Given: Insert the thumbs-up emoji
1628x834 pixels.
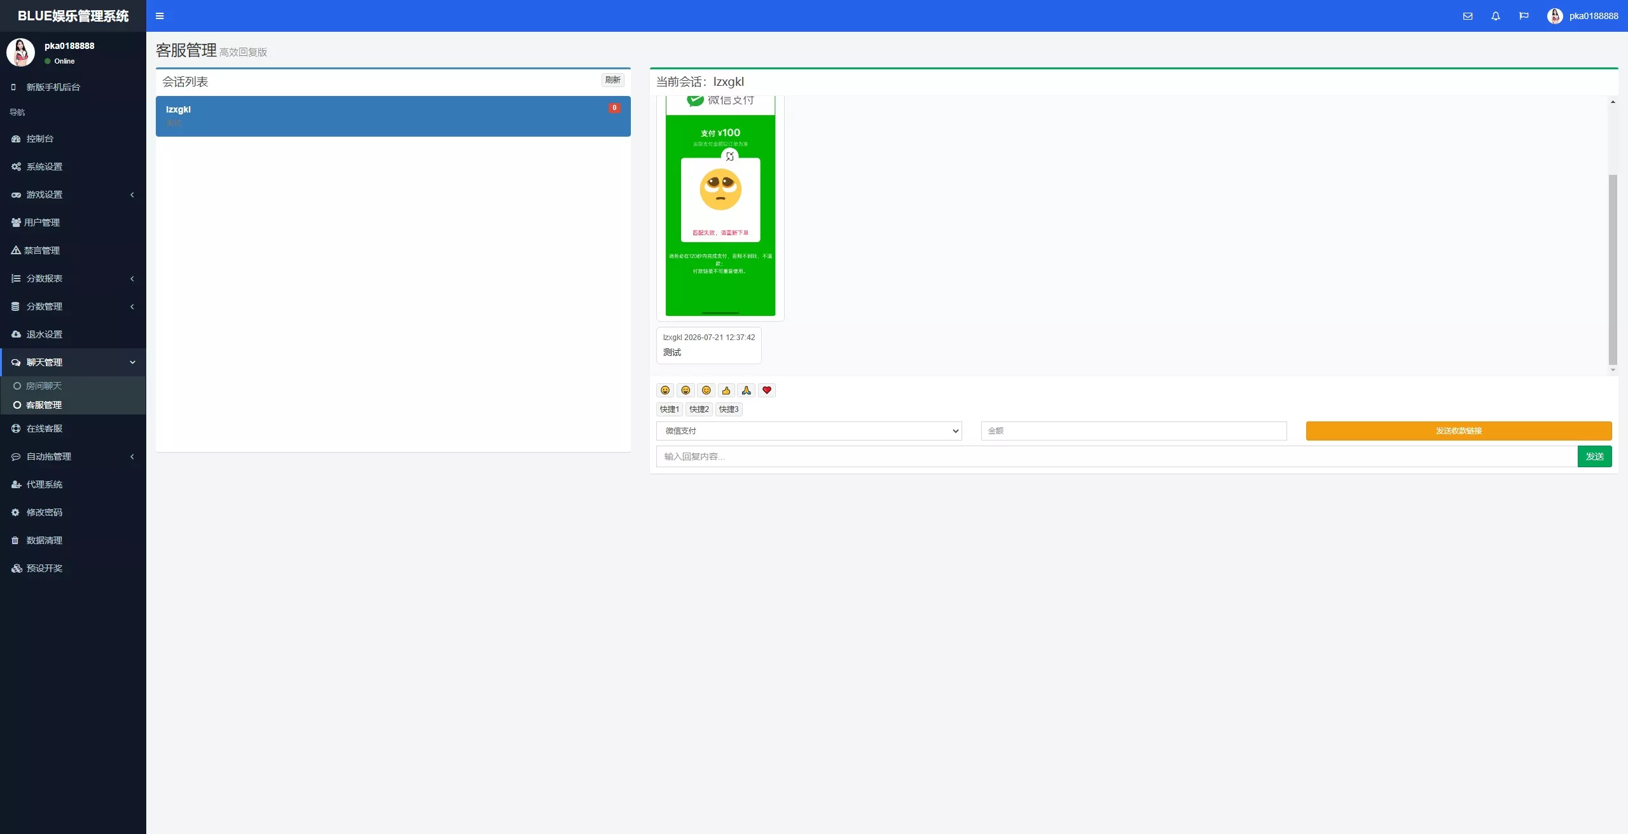Looking at the screenshot, I should pyautogui.click(x=726, y=390).
